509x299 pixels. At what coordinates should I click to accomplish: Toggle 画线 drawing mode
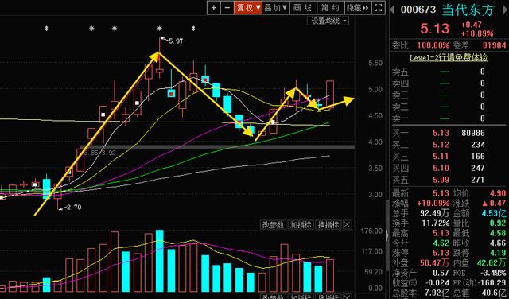coord(302,8)
